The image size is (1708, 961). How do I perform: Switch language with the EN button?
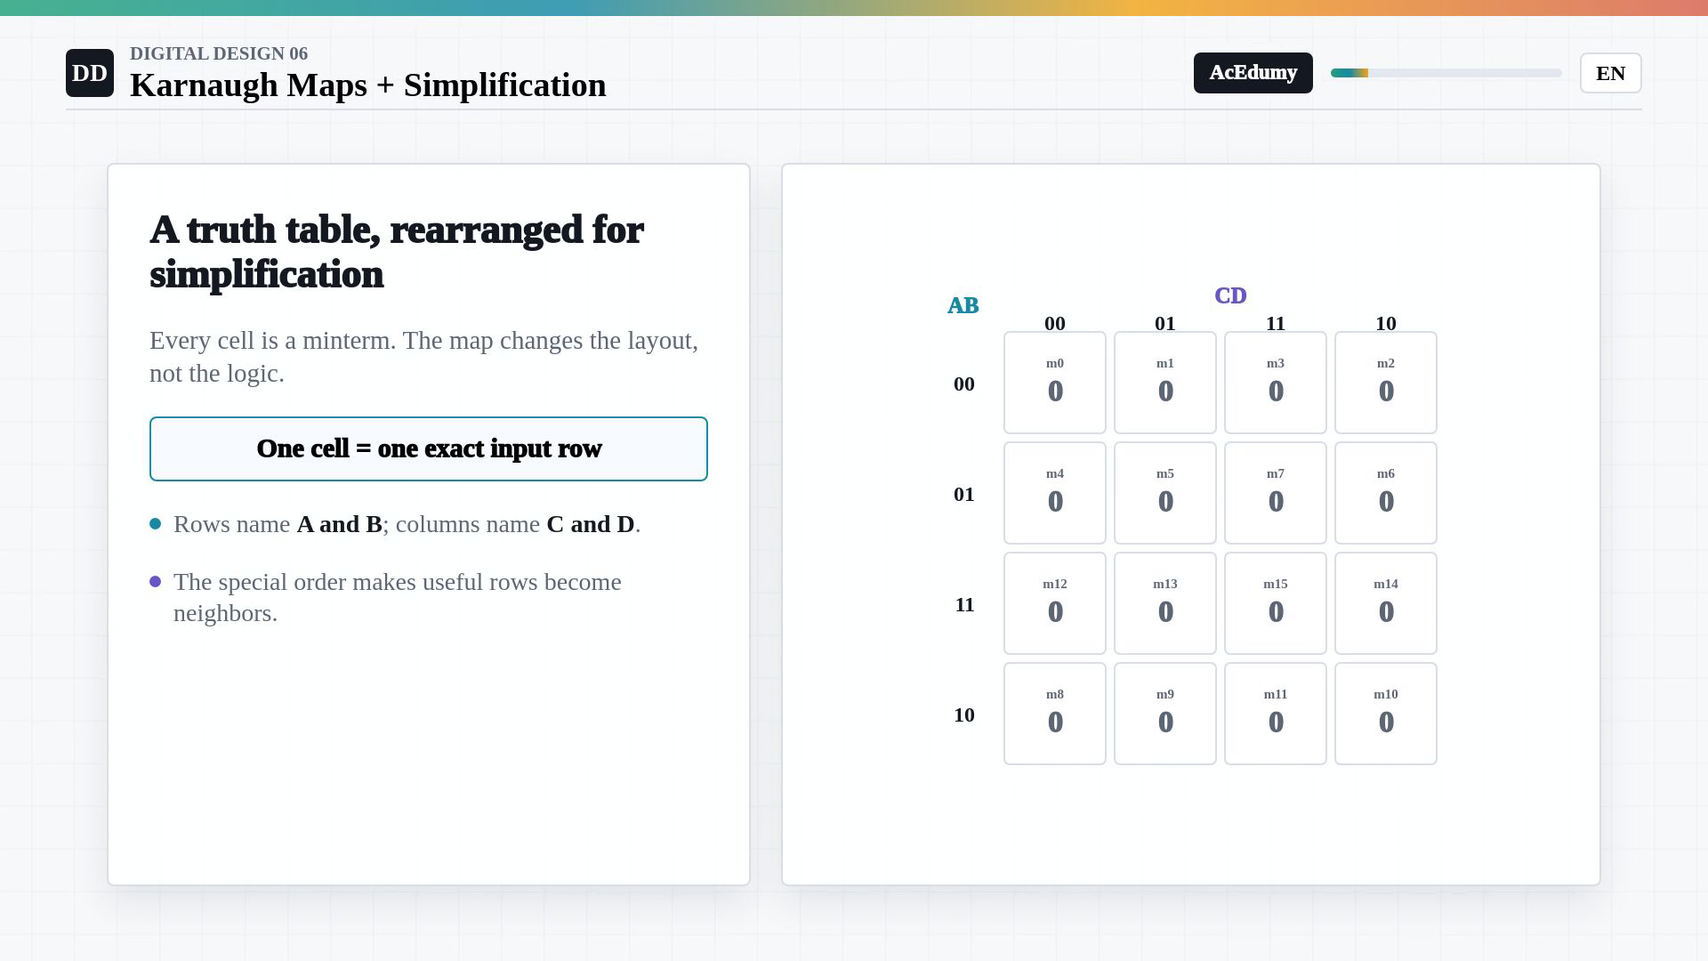[x=1610, y=73]
